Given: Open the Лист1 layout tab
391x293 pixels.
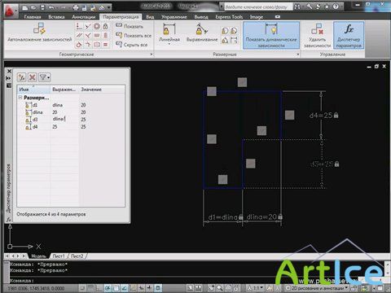Looking at the screenshot, I should 59,256.
